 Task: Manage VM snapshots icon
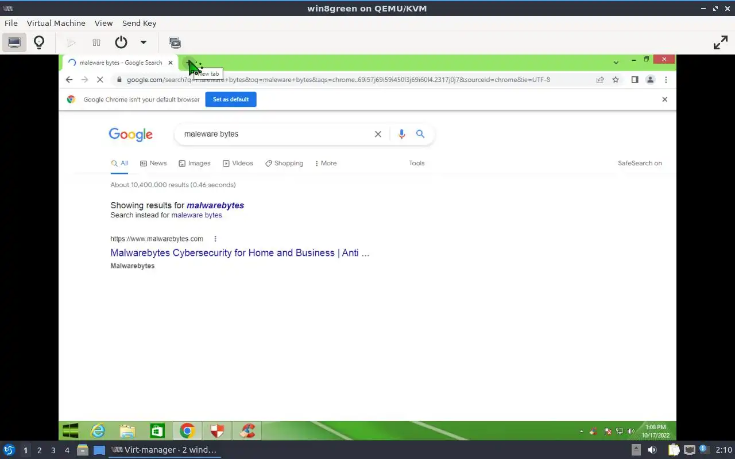click(175, 42)
